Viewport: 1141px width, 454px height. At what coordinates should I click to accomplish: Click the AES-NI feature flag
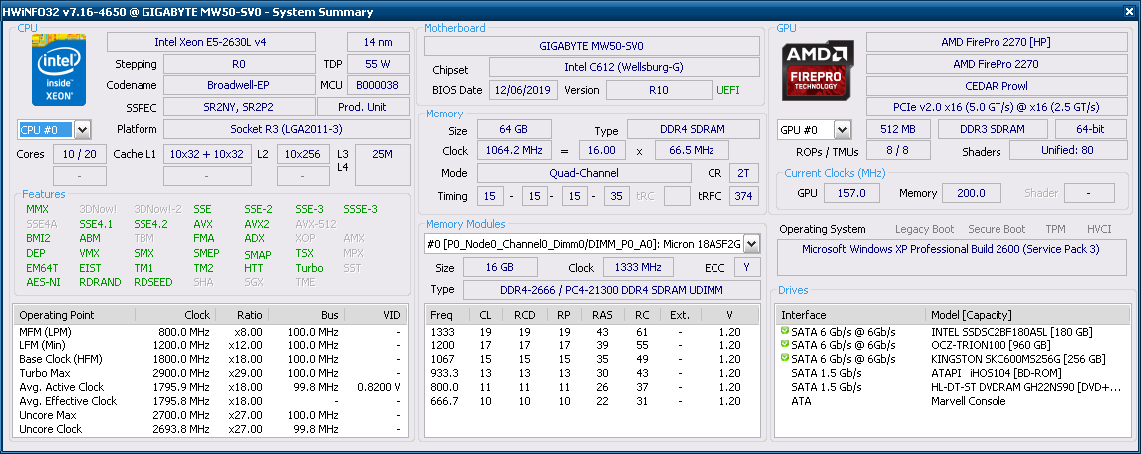[x=42, y=282]
